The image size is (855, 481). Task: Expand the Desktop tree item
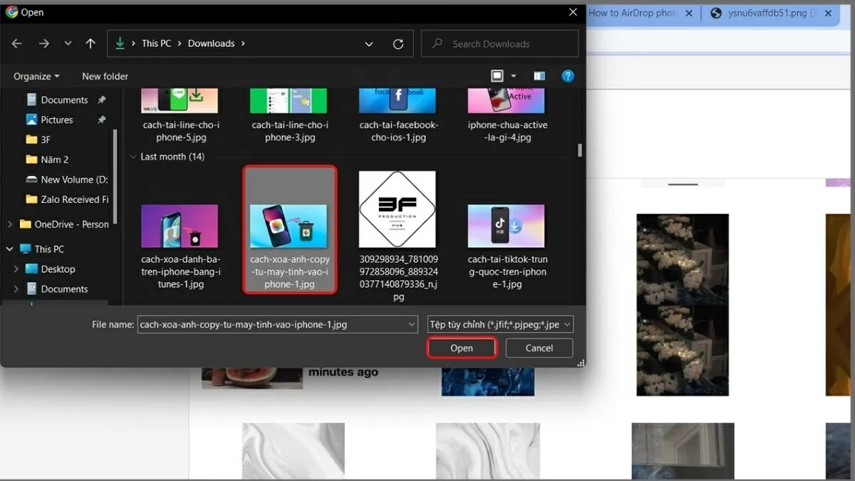pos(16,269)
